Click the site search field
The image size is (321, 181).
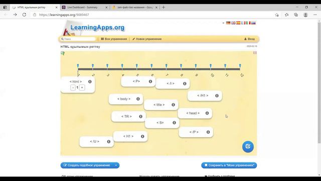coord(78,39)
